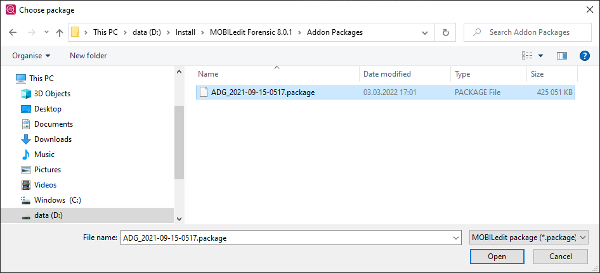Open the file type filter dropdown
This screenshot has height=273, width=600.
(x=529, y=238)
